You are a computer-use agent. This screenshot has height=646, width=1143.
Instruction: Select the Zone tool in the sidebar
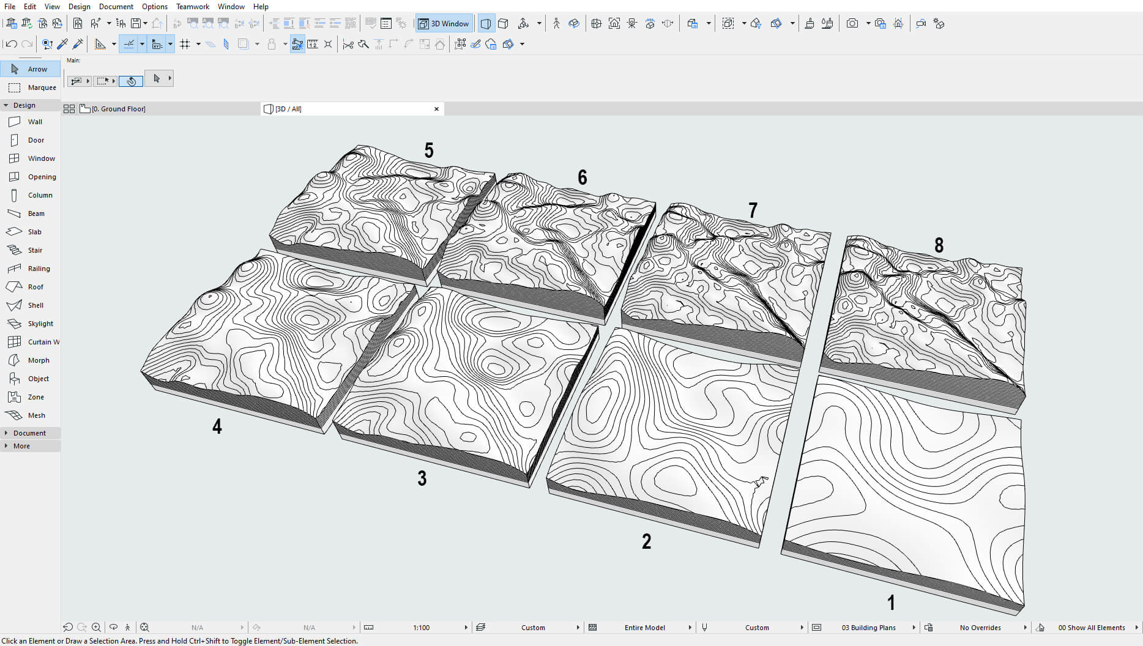click(x=35, y=396)
